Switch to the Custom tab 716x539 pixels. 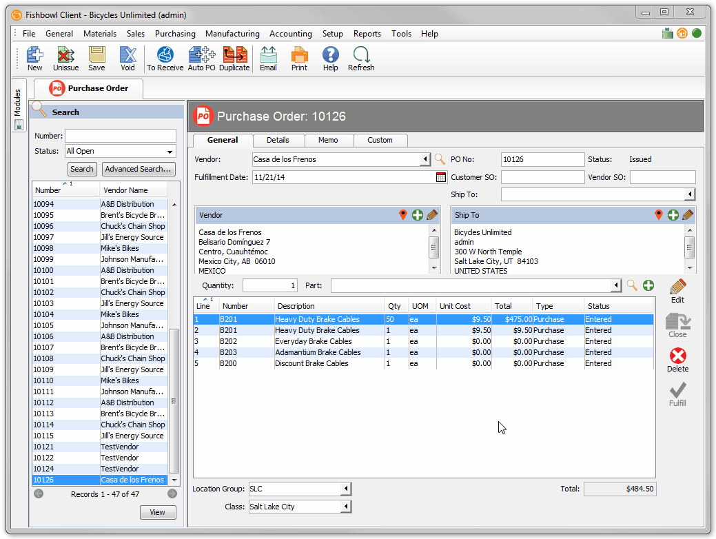(380, 140)
